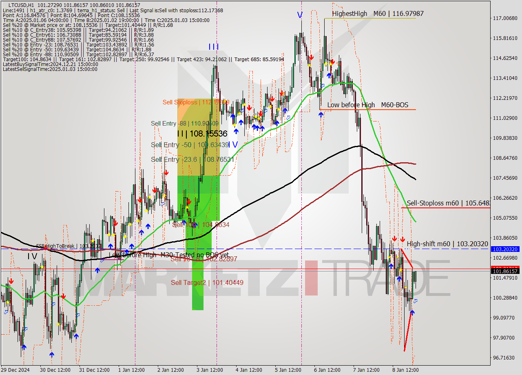Click the wave label II 108.15536

[202, 133]
